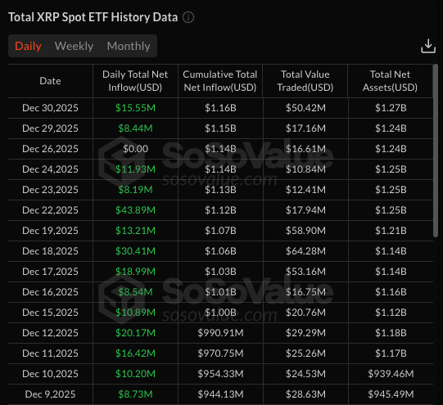Click the $1.16B net assets on Dec 16
443x405 pixels.
(x=391, y=292)
